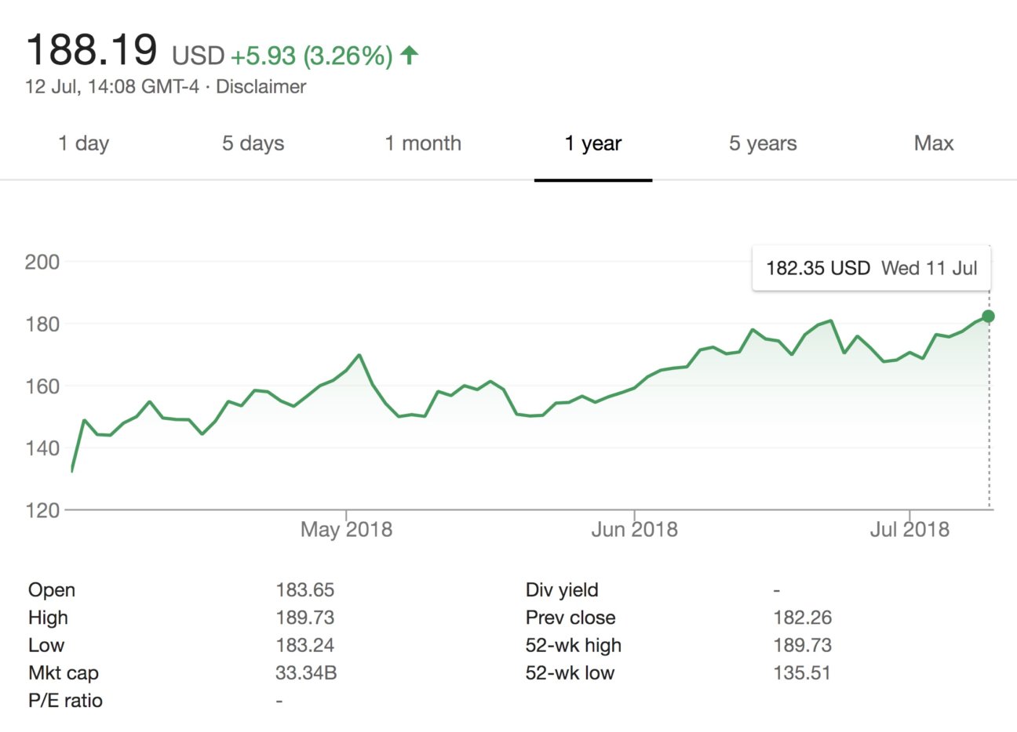This screenshot has height=732, width=1017.
Task: Select the 1 month time range
Action: [423, 143]
